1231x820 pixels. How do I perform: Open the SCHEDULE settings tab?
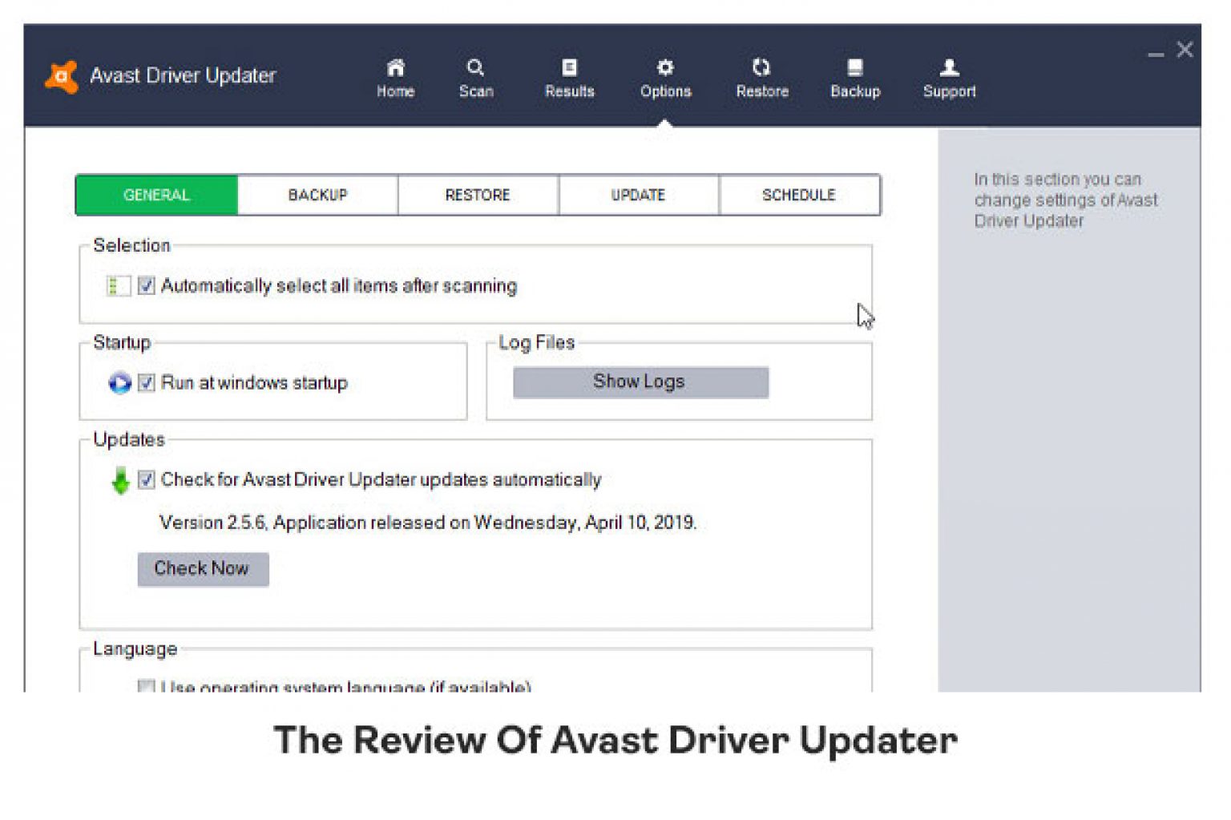[x=798, y=194]
